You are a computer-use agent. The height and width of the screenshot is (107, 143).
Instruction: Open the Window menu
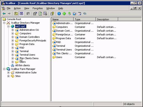point(50,8)
